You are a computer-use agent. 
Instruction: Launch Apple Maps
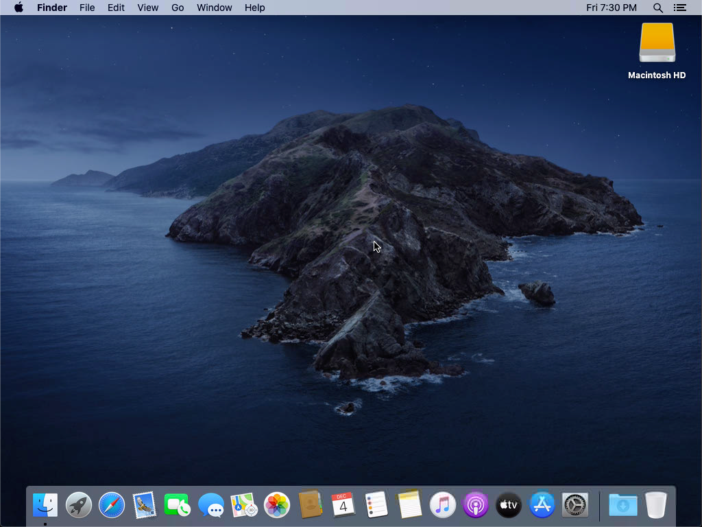243,505
